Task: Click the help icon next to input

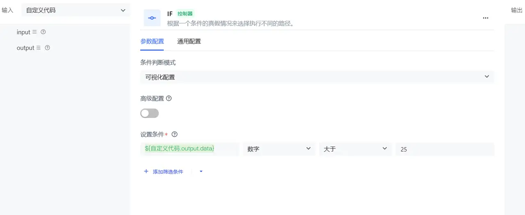Action: point(43,32)
